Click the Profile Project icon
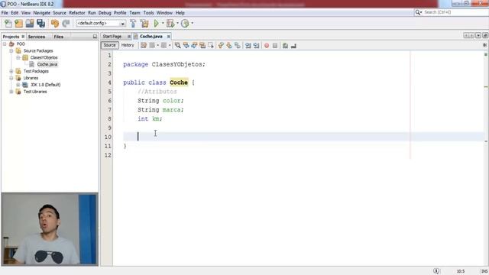The width and height of the screenshot is (489, 275). tap(185, 24)
